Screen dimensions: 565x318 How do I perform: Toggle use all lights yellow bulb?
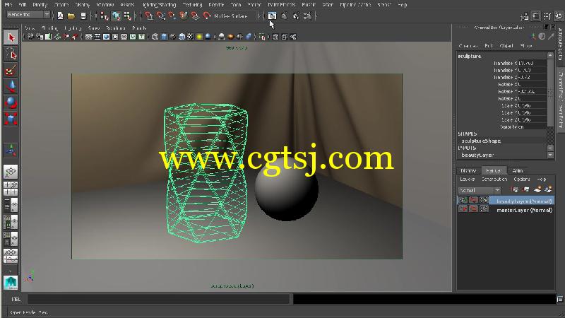pyautogui.click(x=199, y=37)
